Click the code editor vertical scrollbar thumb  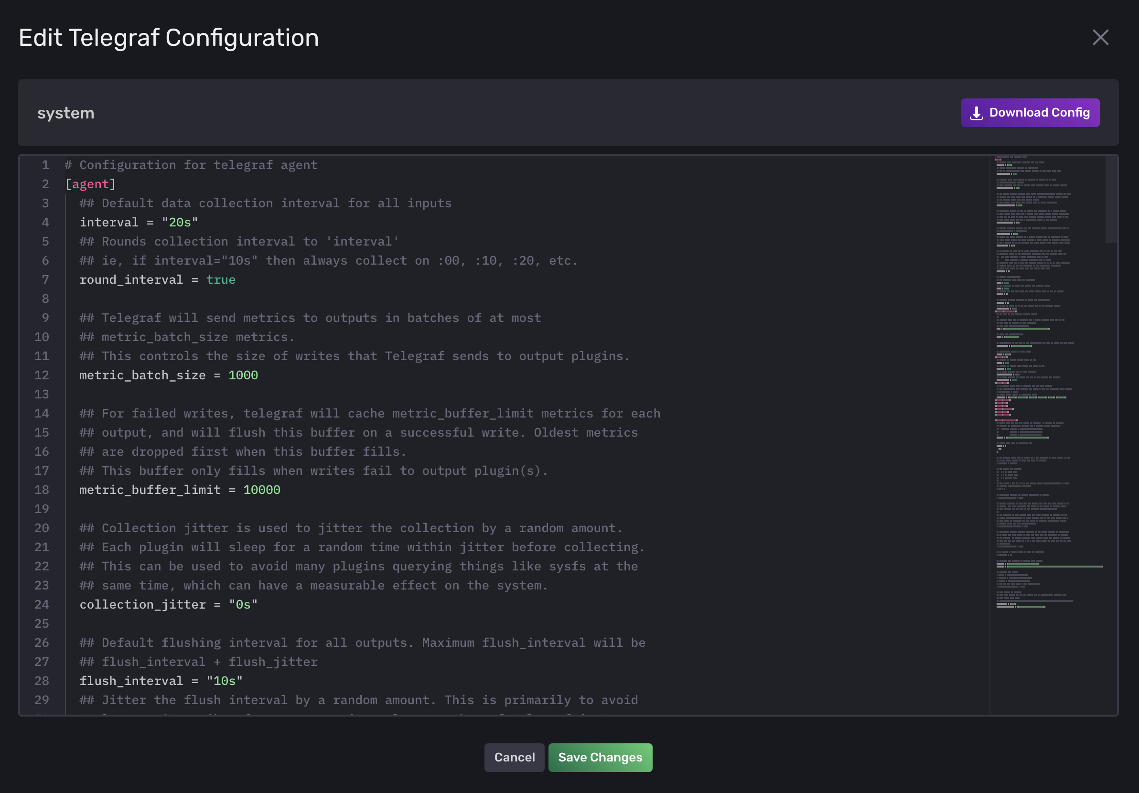pyautogui.click(x=1110, y=199)
